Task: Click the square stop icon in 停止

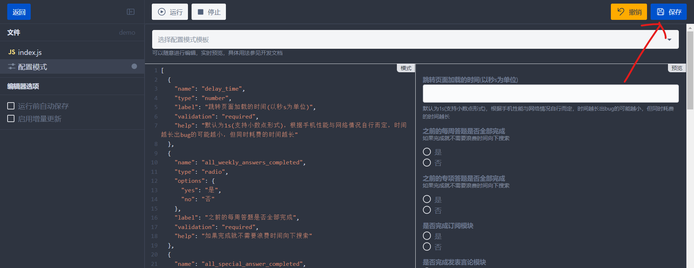Action: 201,12
